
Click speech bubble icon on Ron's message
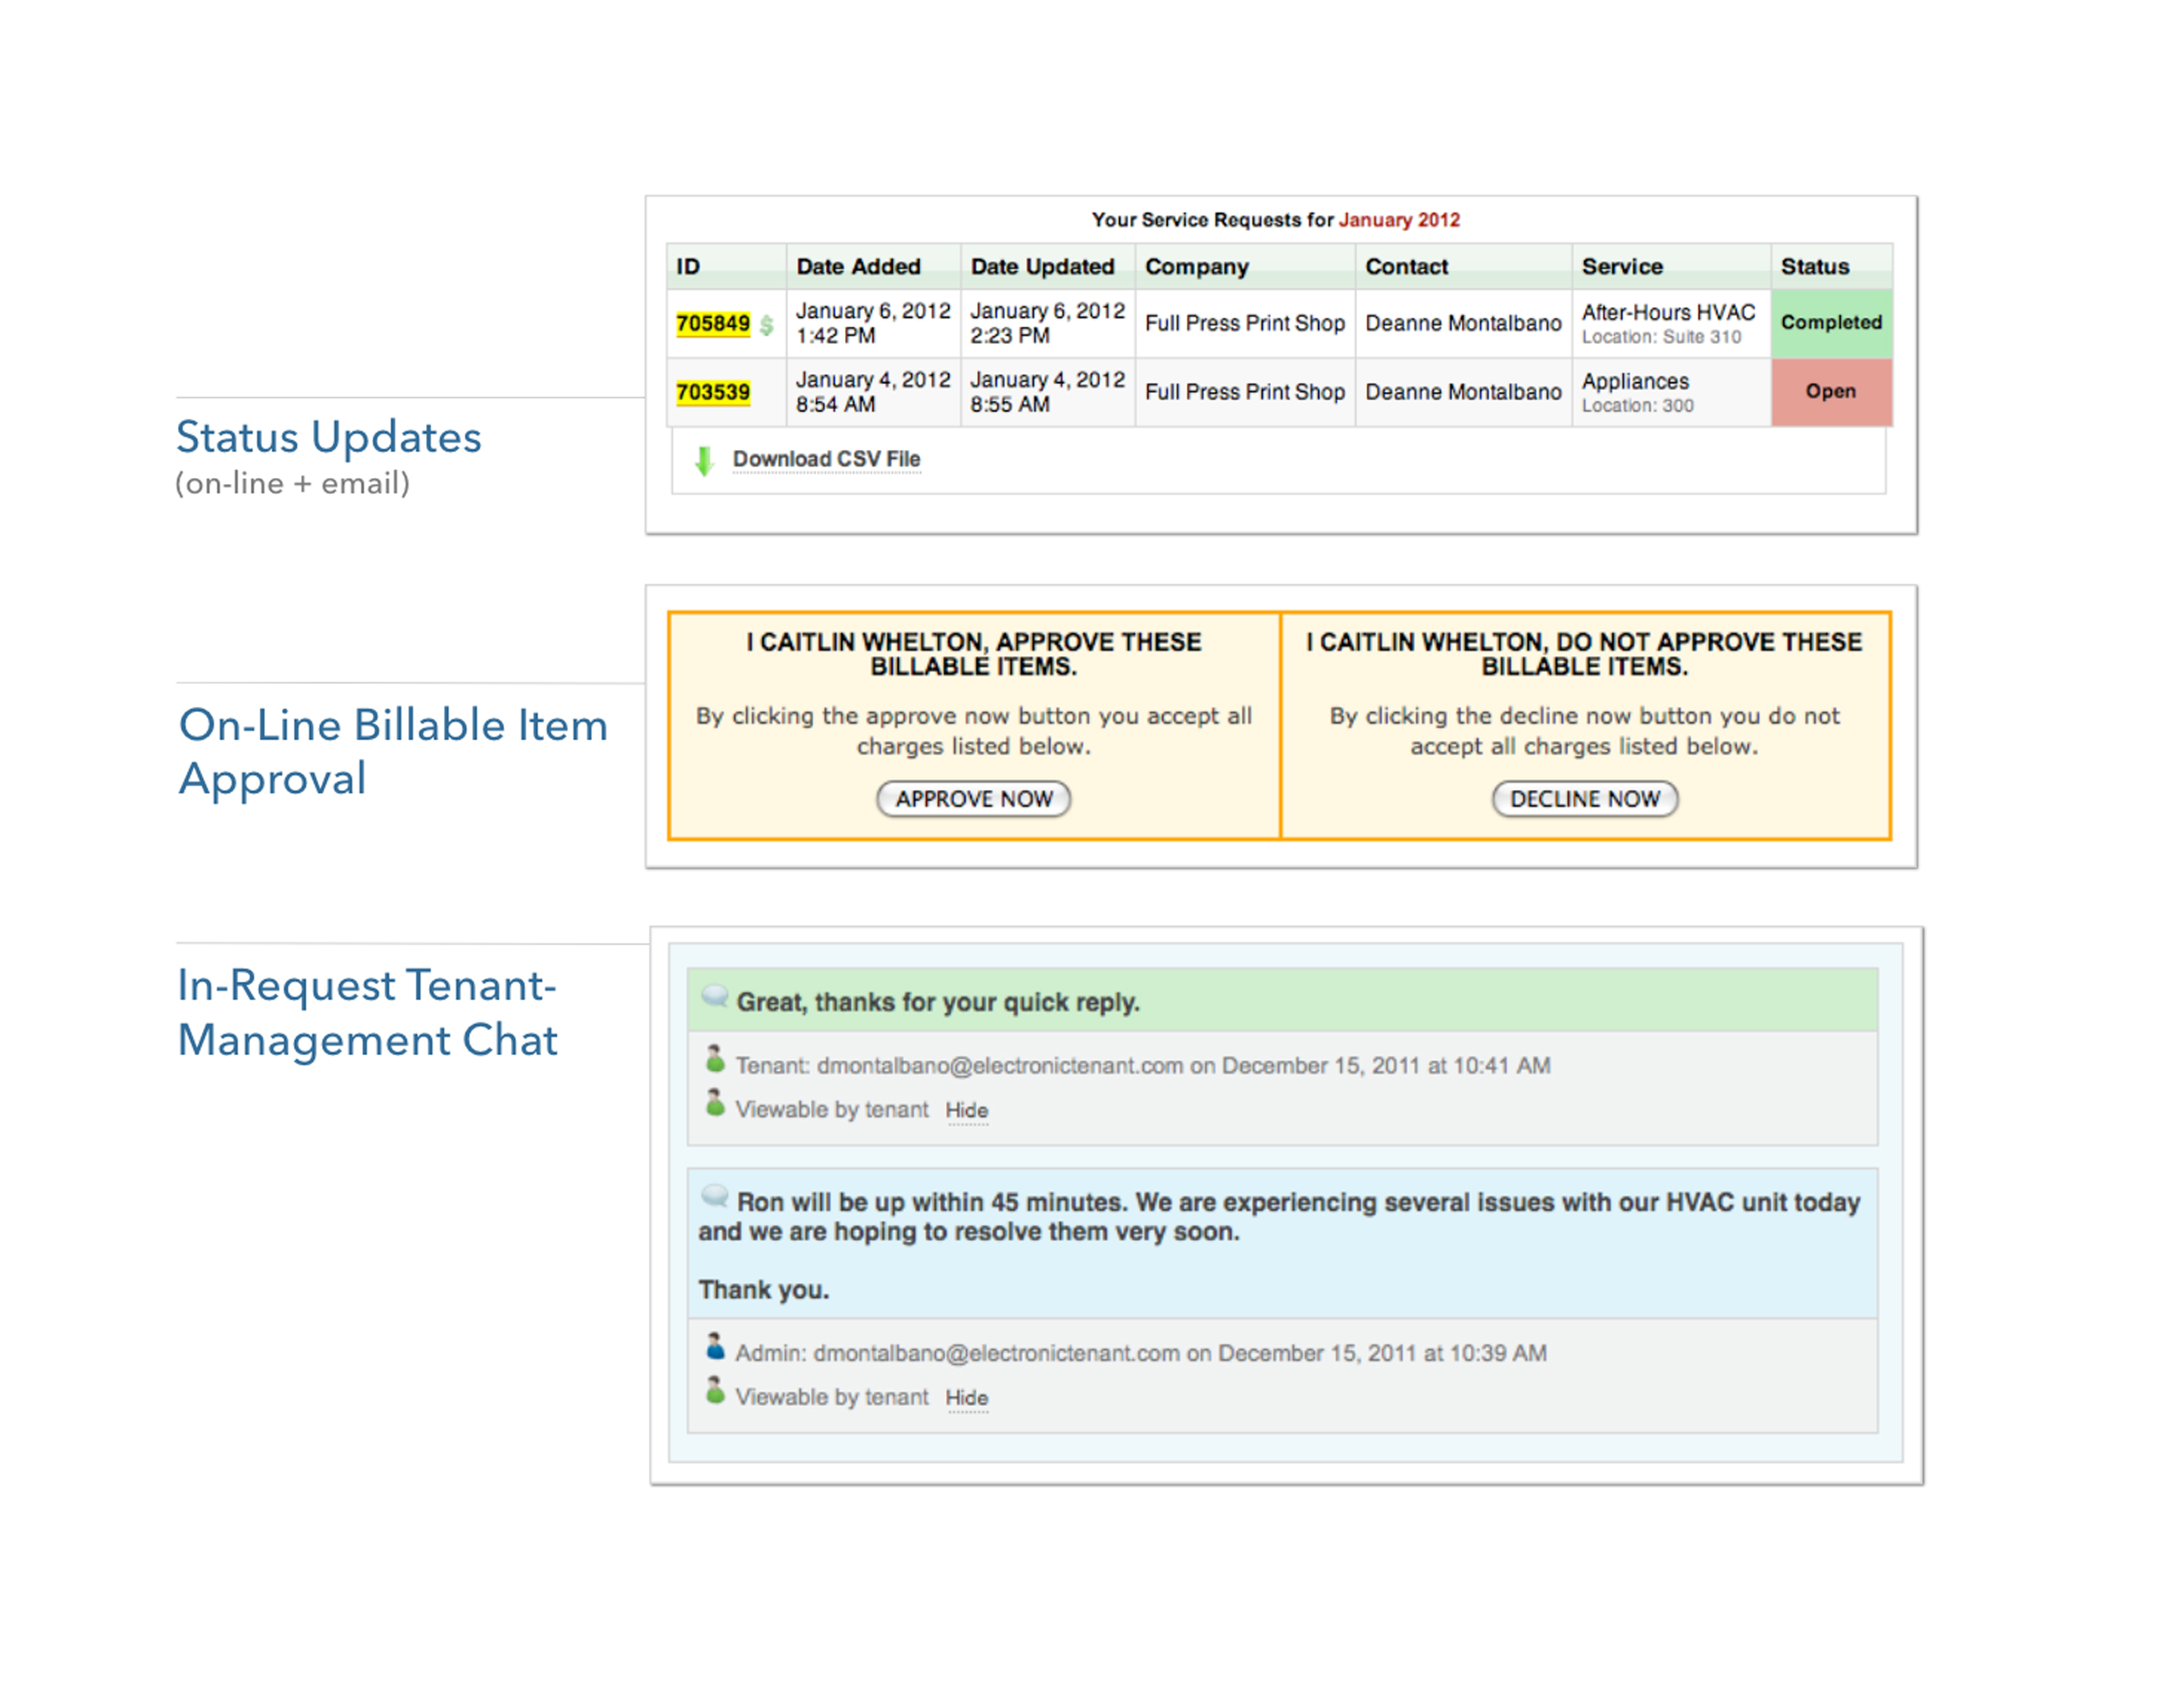click(x=714, y=1195)
